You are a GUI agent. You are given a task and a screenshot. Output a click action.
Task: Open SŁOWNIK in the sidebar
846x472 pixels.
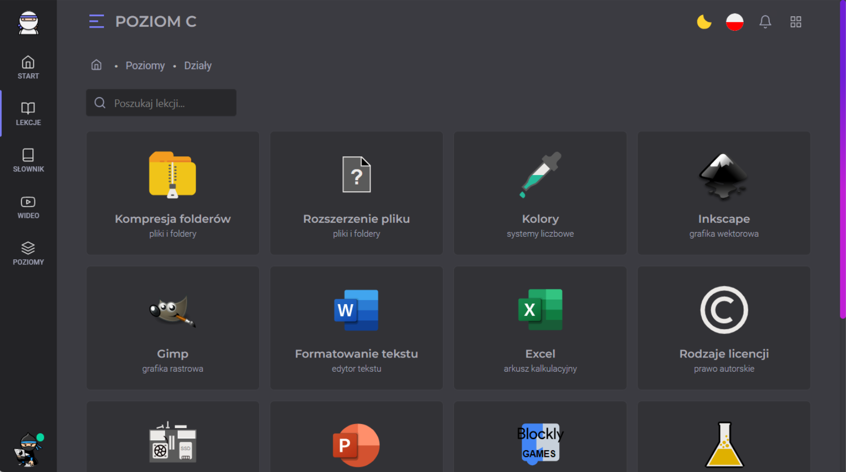tap(28, 160)
